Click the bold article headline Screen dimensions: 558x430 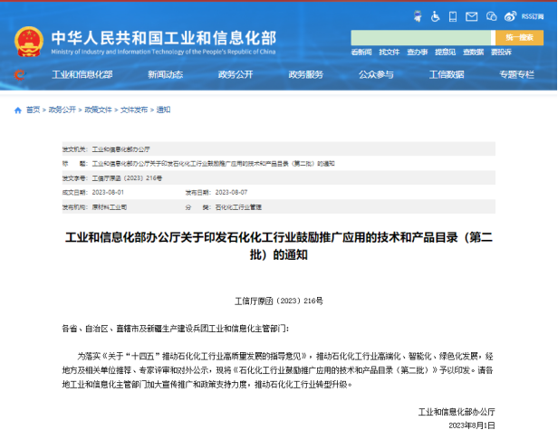(279, 245)
